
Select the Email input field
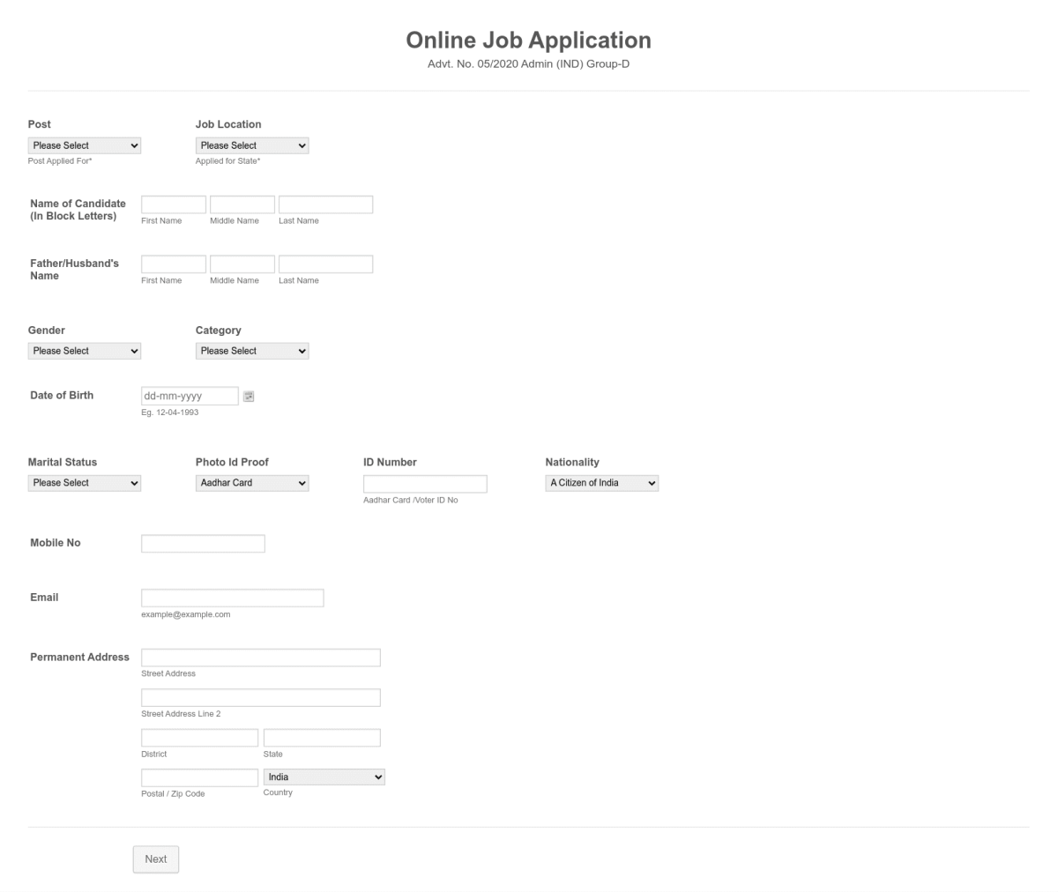pyautogui.click(x=232, y=597)
